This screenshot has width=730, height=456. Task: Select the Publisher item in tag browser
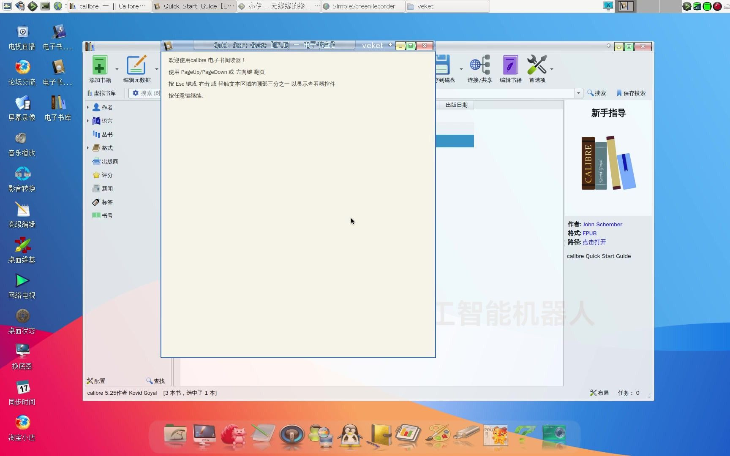pyautogui.click(x=105, y=161)
